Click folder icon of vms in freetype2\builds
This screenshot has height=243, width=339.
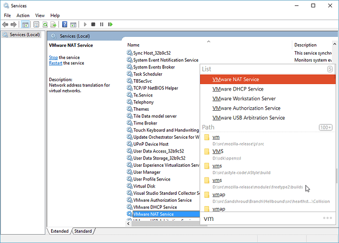click(x=207, y=180)
